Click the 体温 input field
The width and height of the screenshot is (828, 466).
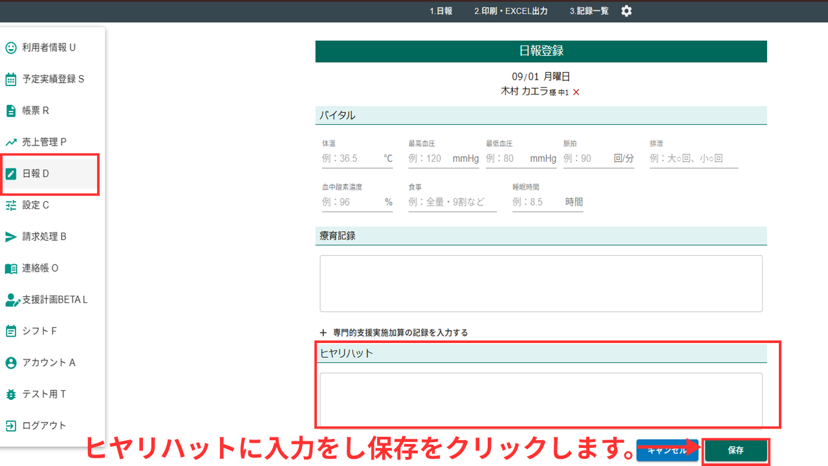coord(351,159)
